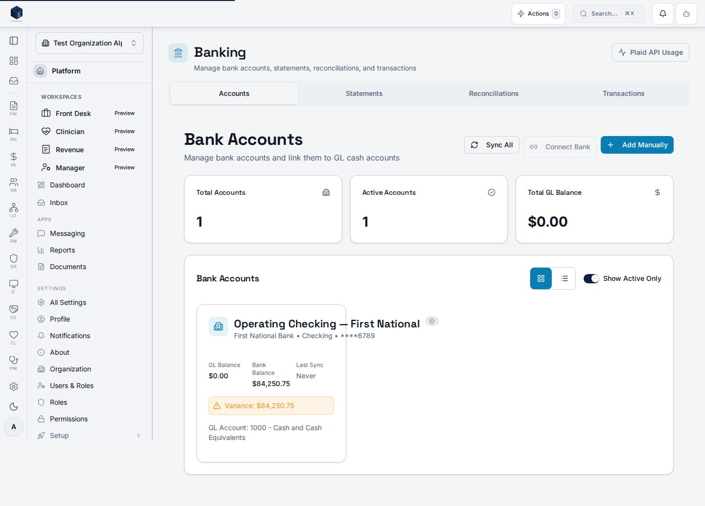Select Platform in the sidebar
Image resolution: width=705 pixels, height=506 pixels.
tap(90, 71)
